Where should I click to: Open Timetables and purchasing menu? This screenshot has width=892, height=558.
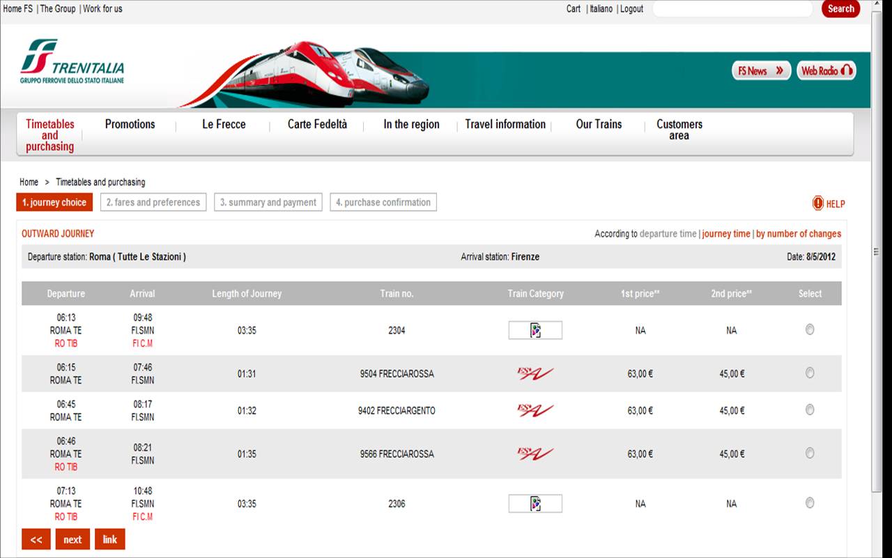tap(49, 135)
